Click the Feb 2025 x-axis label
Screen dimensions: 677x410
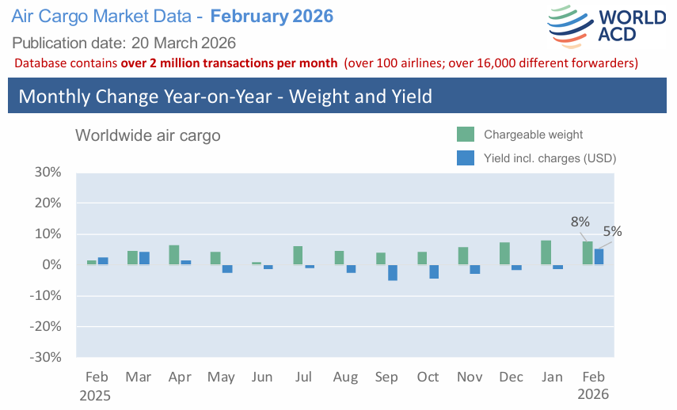pos(97,385)
